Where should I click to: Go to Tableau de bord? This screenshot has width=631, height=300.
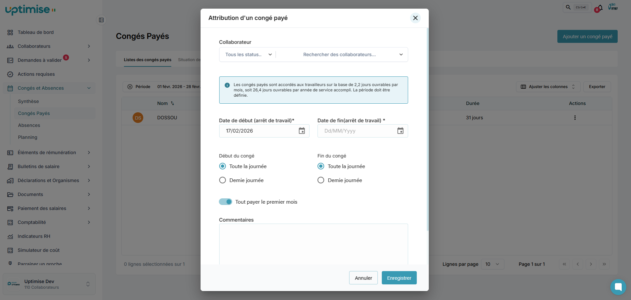(36, 32)
